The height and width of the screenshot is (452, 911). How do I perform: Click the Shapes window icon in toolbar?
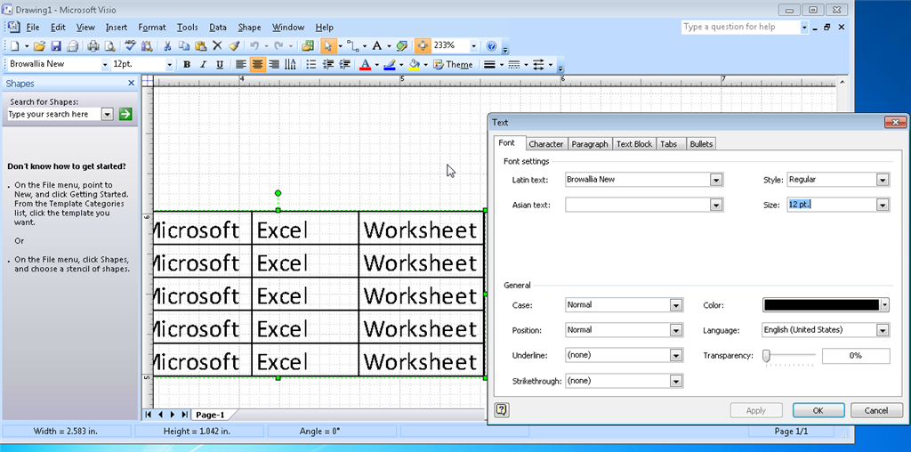click(308, 46)
